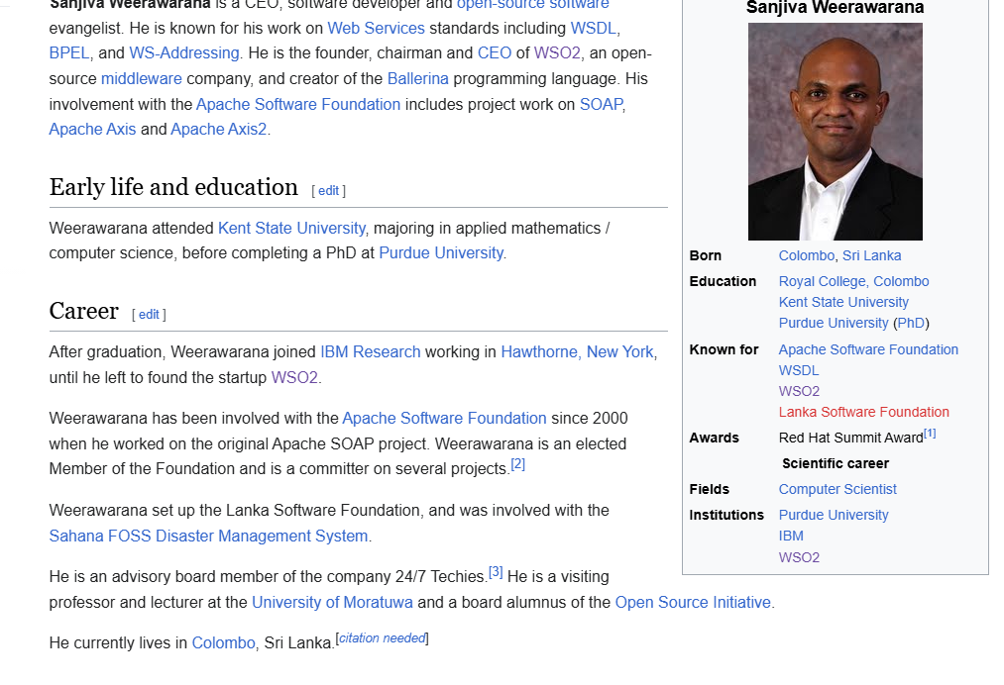This screenshot has width=1004, height=685.
Task: Open Royal College, Colombo link
Action: 853,281
